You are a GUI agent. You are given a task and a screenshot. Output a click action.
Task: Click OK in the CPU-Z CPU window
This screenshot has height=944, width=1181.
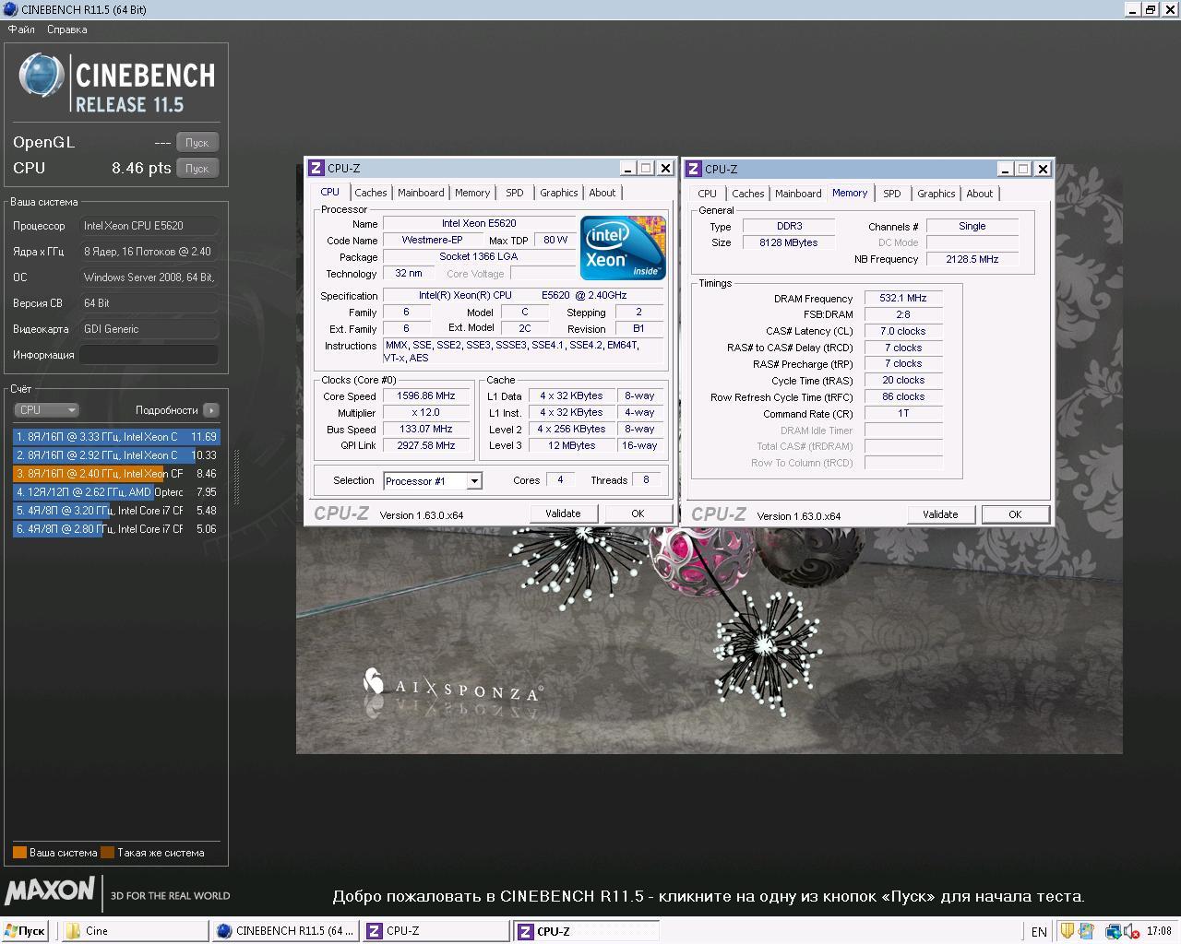(x=638, y=513)
